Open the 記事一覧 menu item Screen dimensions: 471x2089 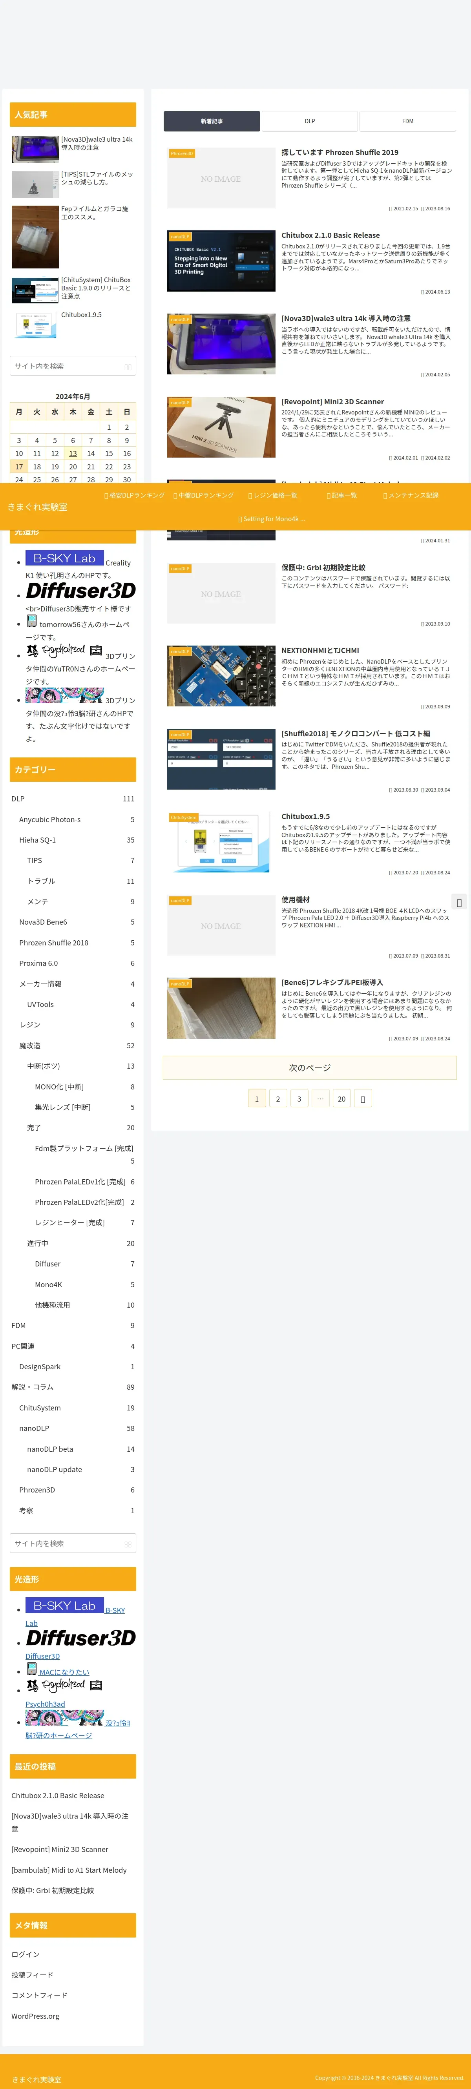(x=341, y=496)
